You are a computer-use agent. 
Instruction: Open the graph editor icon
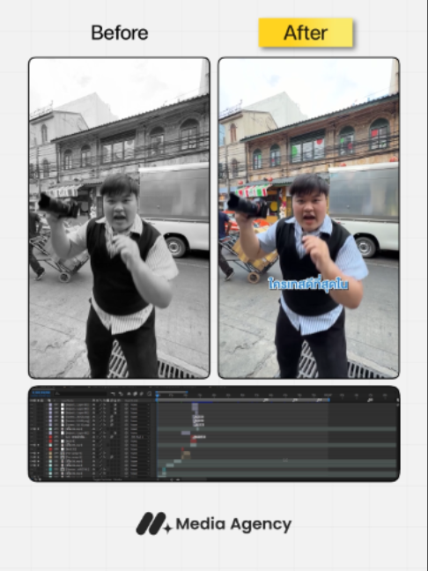click(149, 394)
